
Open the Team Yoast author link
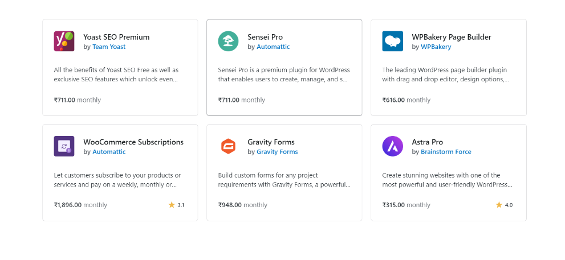click(x=109, y=47)
